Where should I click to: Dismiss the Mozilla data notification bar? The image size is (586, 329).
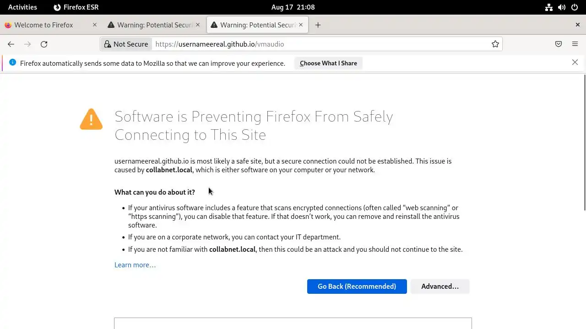click(x=575, y=62)
